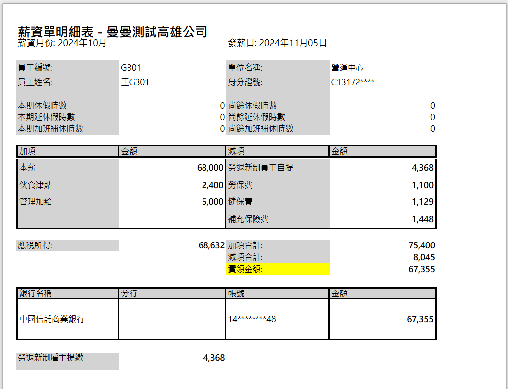508x389 pixels.
Task: Click the 減項 column header
Action: point(236,151)
